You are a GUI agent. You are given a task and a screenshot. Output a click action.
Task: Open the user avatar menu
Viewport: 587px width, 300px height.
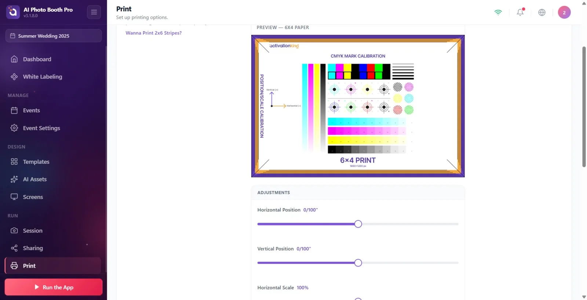click(564, 12)
